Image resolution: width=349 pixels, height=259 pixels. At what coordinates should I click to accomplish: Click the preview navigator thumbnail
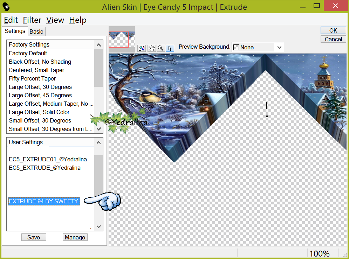[x=122, y=39]
